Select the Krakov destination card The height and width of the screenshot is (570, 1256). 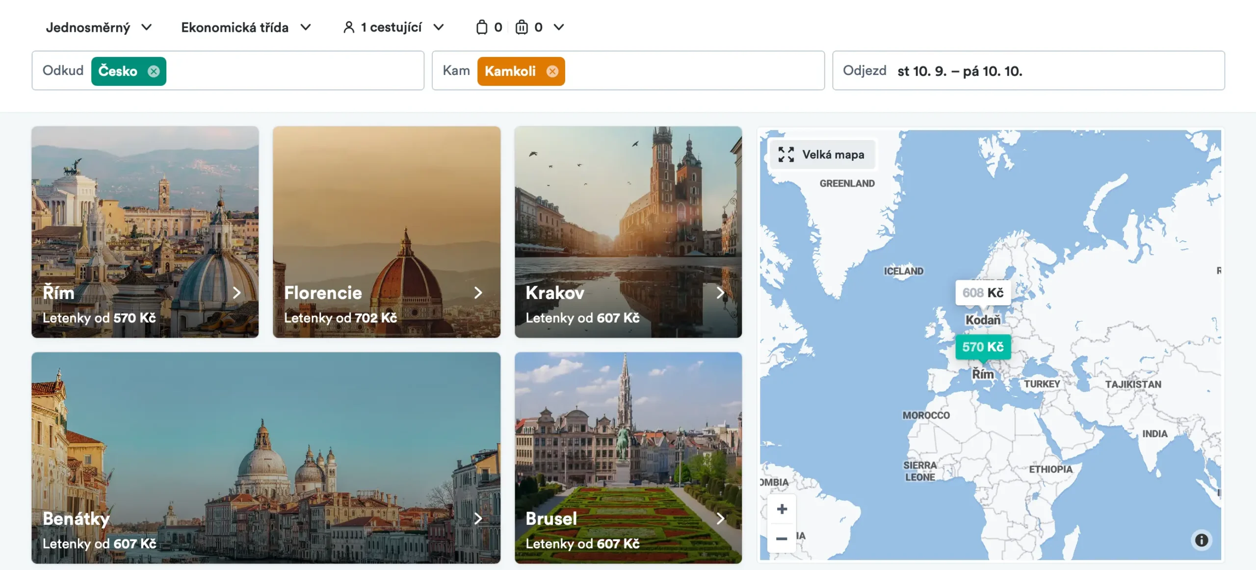tap(628, 232)
